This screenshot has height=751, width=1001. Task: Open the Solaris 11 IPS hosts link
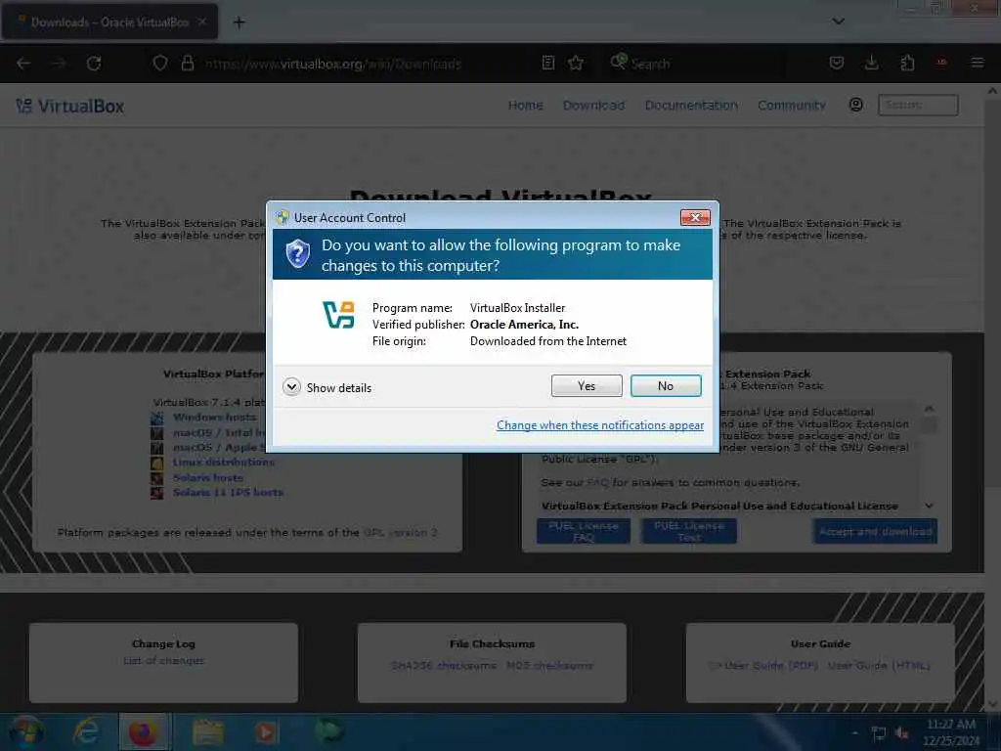point(228,493)
